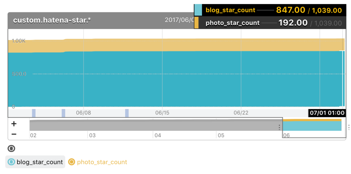The width and height of the screenshot is (351, 174).
Task: Click the first blue annotation marker
Action: click(x=34, y=113)
